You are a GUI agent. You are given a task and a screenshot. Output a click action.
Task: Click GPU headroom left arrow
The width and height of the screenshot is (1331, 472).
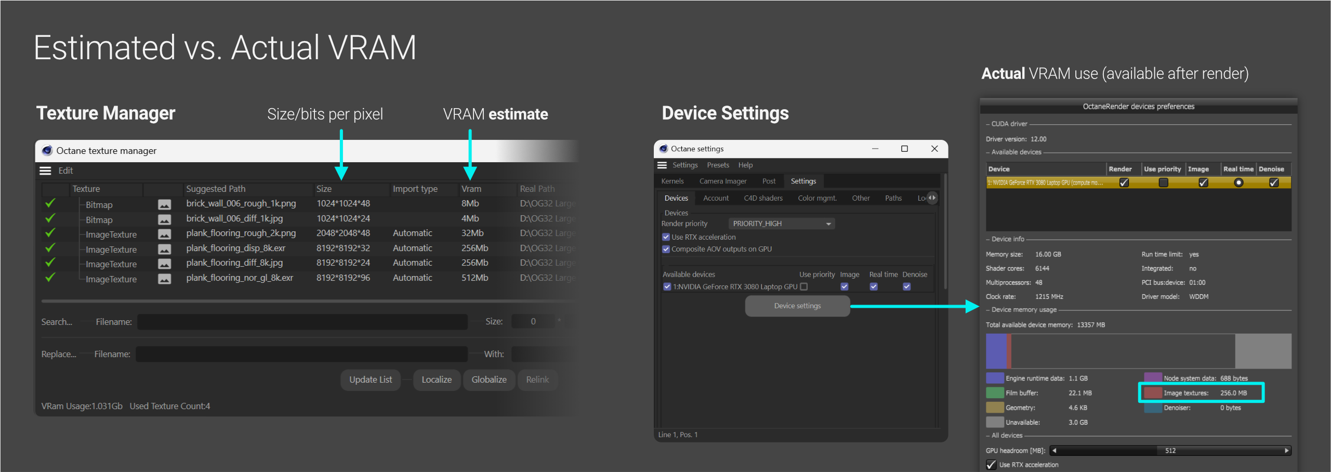[1054, 451]
